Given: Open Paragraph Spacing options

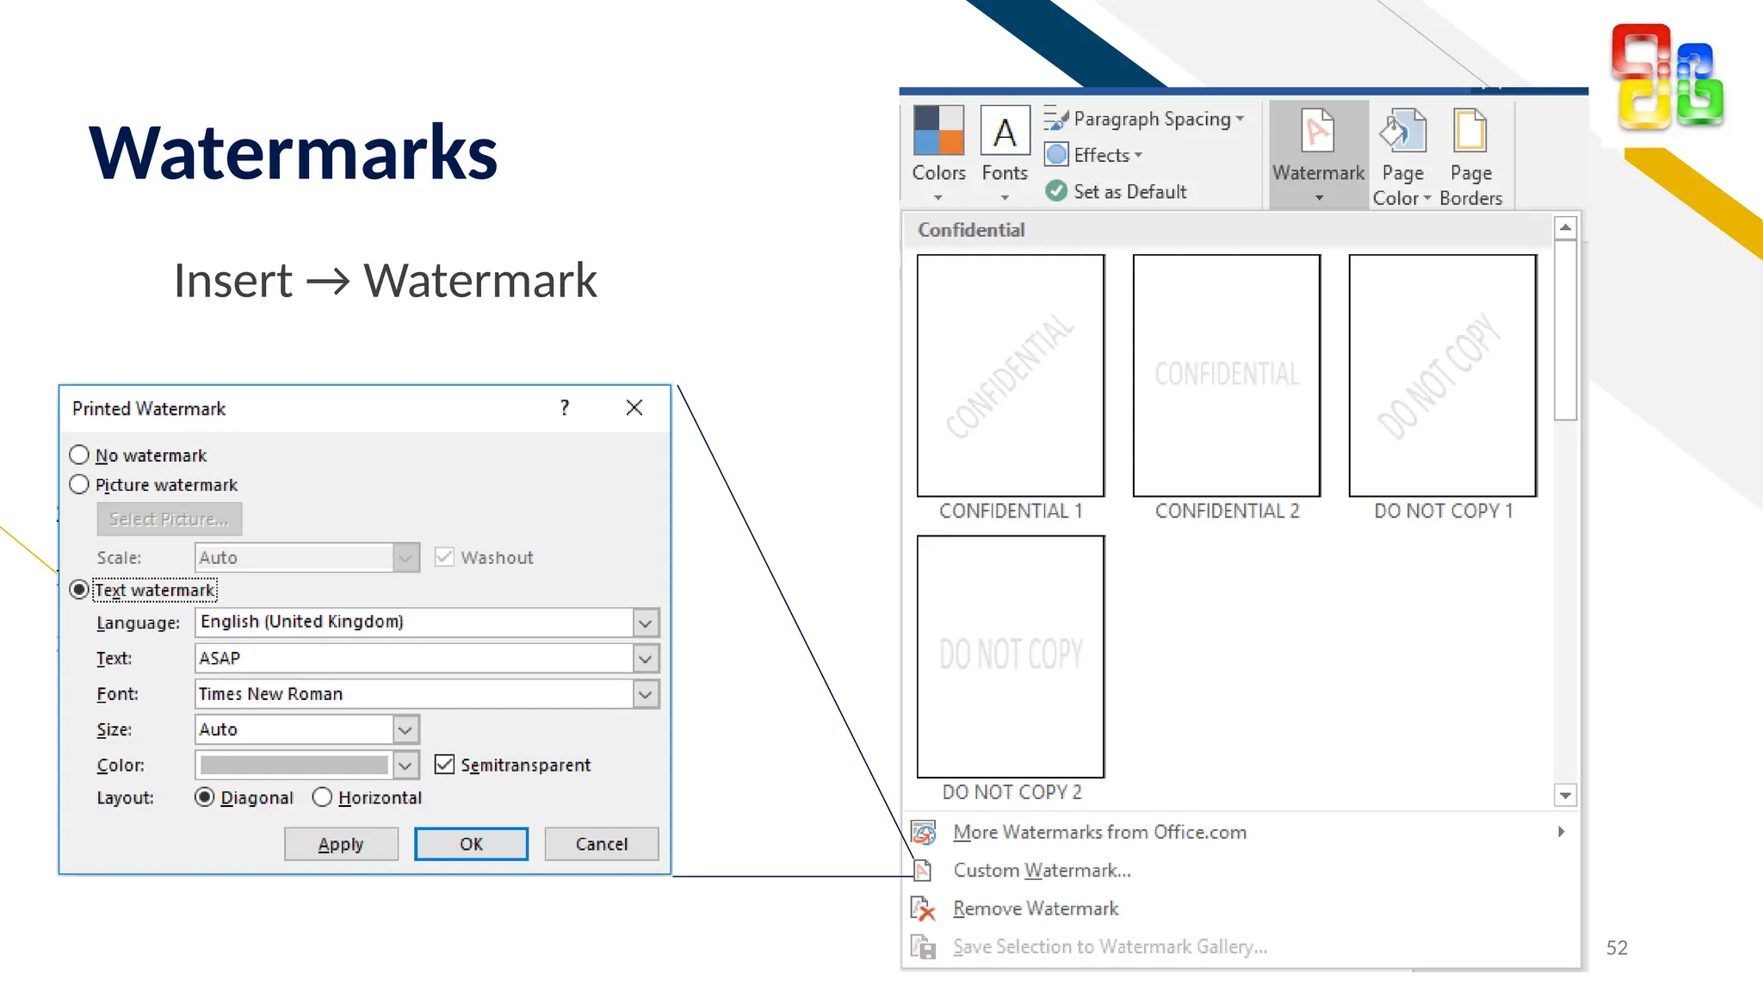Looking at the screenshot, I should 1145,119.
